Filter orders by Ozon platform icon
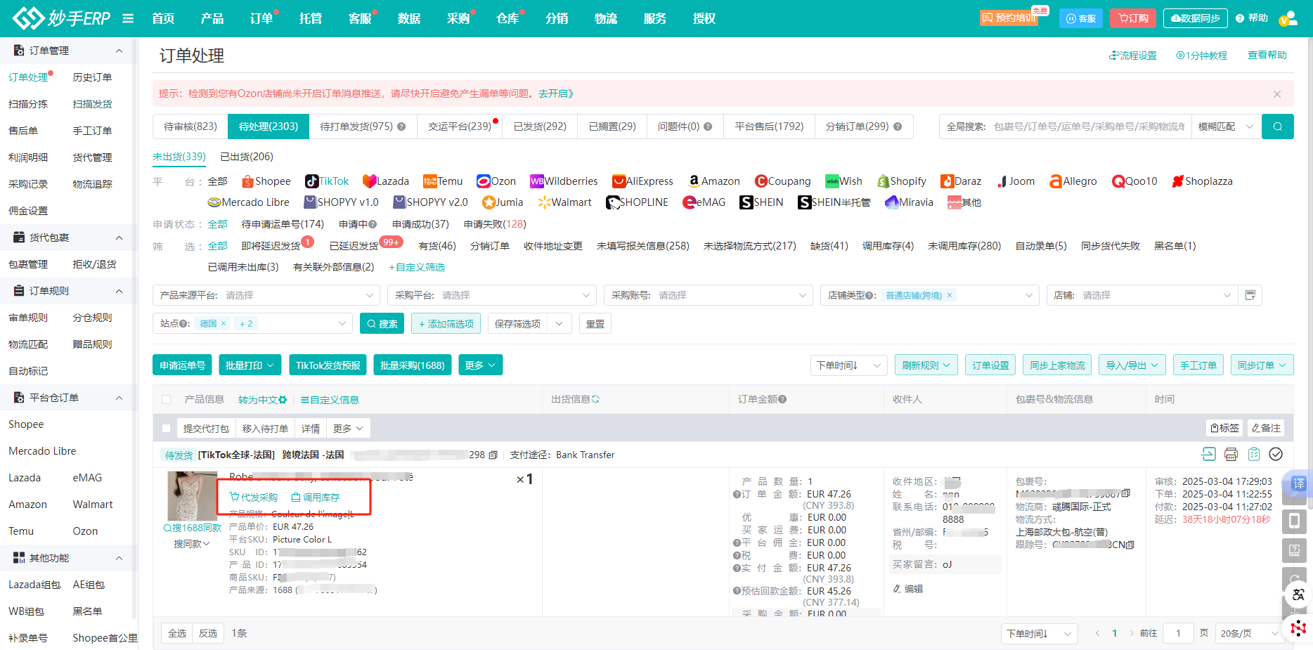 pos(483,181)
